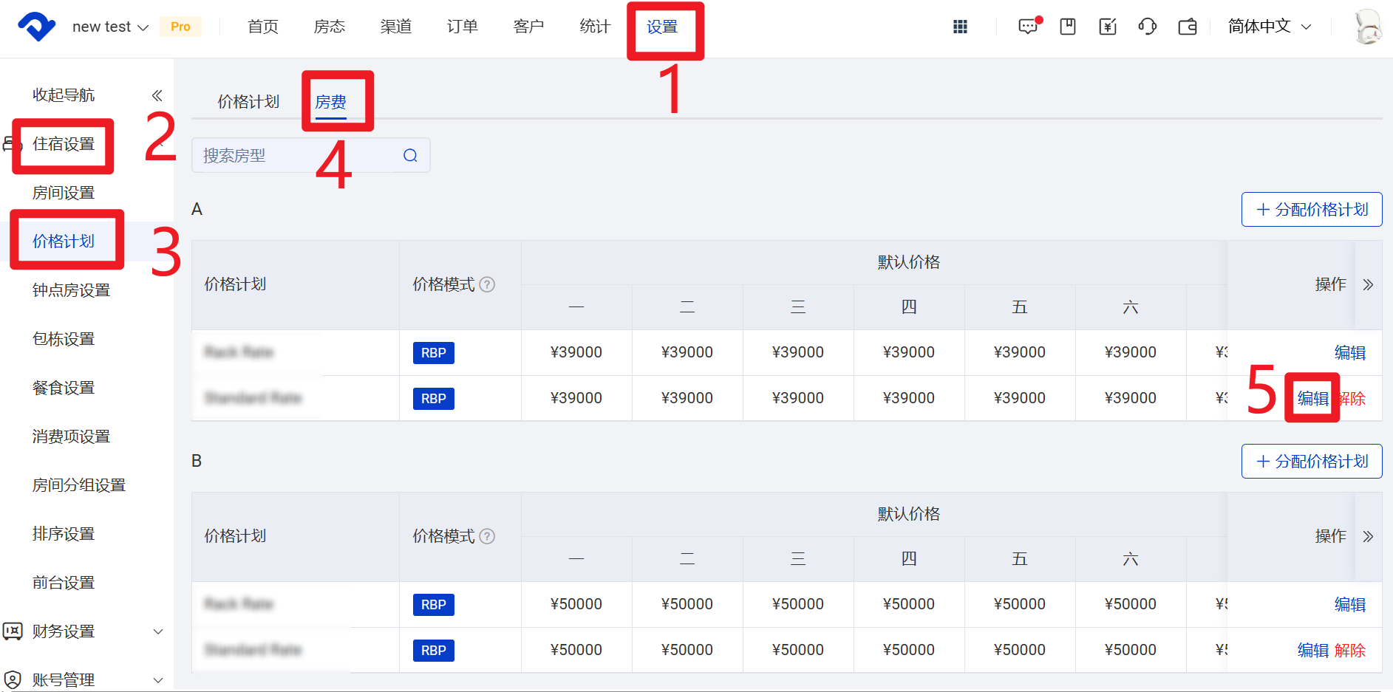This screenshot has width=1393, height=692.
Task: Switch to the 价格计划 tab
Action: click(248, 102)
